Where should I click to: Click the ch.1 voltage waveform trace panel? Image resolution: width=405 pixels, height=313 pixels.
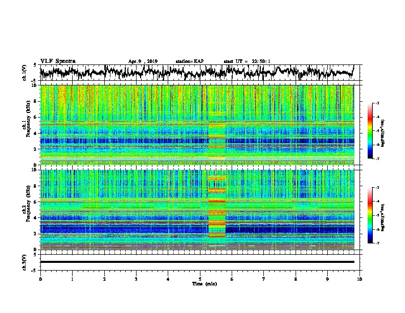click(x=199, y=73)
